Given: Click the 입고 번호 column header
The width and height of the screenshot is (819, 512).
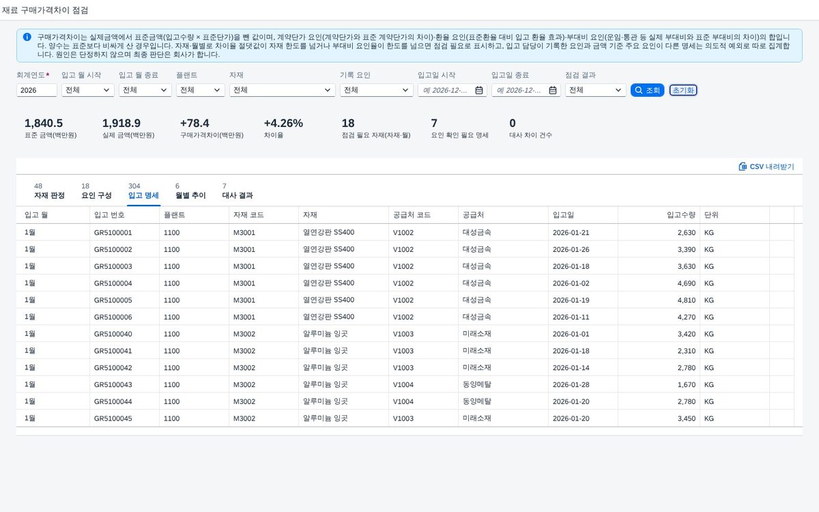Looking at the screenshot, I should 124,215.
